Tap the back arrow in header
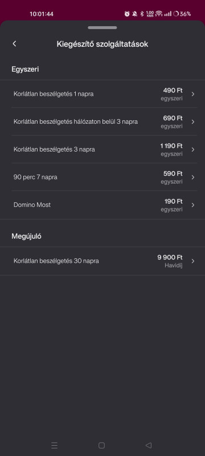The height and width of the screenshot is (456, 205). [14, 44]
